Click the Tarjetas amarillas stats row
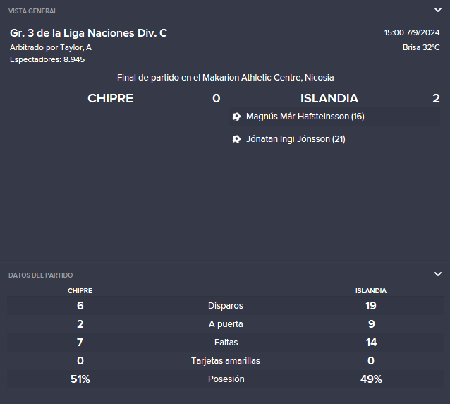The height and width of the screenshot is (404, 450). pos(225,361)
